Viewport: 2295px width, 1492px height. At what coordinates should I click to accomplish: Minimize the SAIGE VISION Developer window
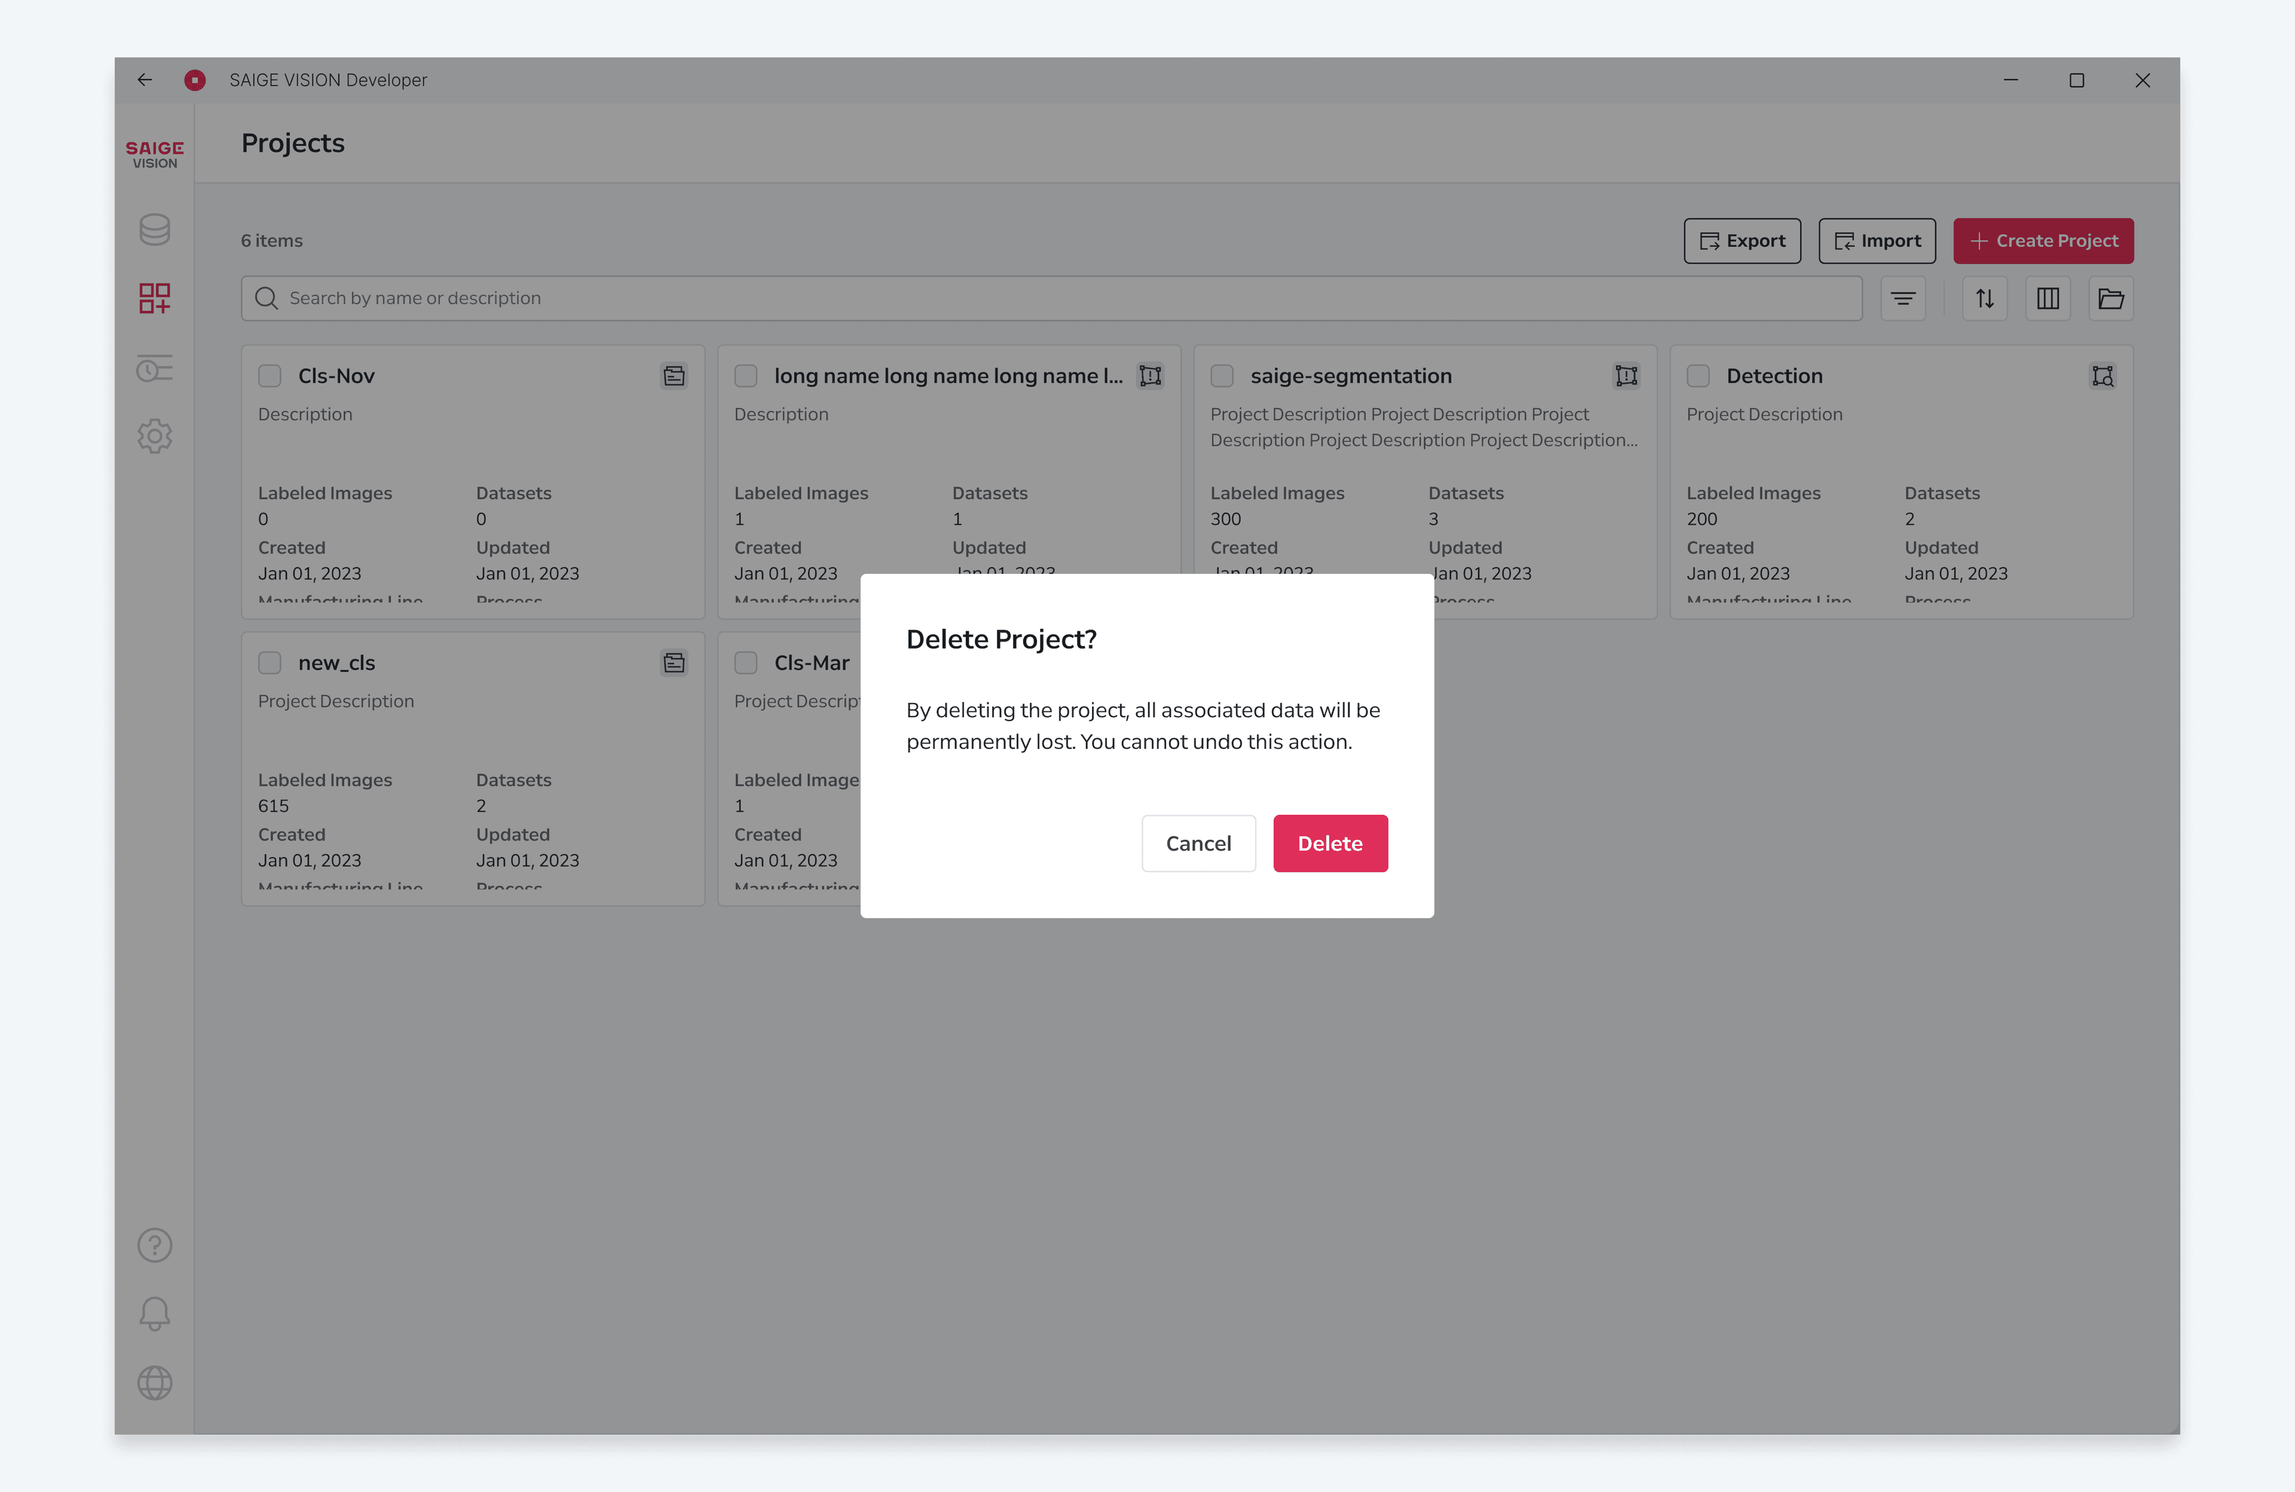point(2011,80)
